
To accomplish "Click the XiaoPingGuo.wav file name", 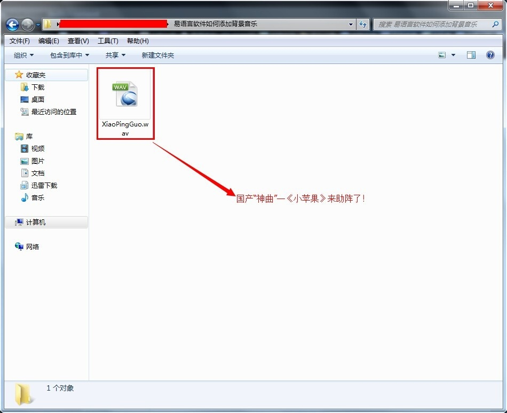I will coord(125,129).
